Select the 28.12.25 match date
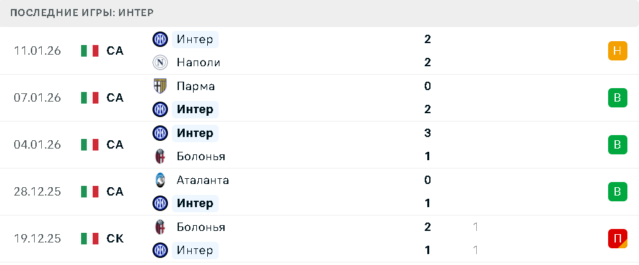This screenshot has height=265, width=639. click(37, 192)
